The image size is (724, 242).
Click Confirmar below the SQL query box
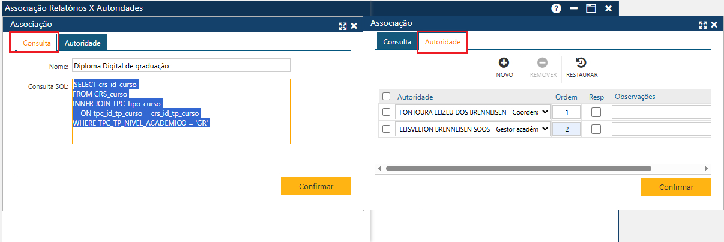point(316,186)
